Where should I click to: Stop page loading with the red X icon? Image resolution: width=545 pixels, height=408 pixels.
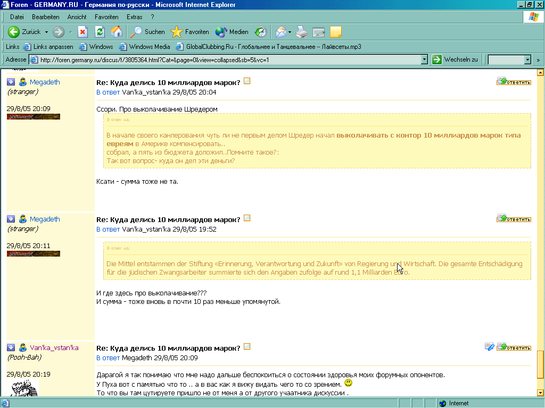pyautogui.click(x=82, y=32)
